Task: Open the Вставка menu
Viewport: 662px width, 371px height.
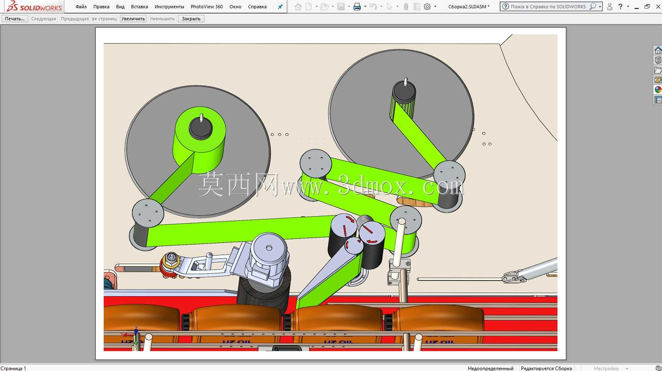Action: click(139, 7)
